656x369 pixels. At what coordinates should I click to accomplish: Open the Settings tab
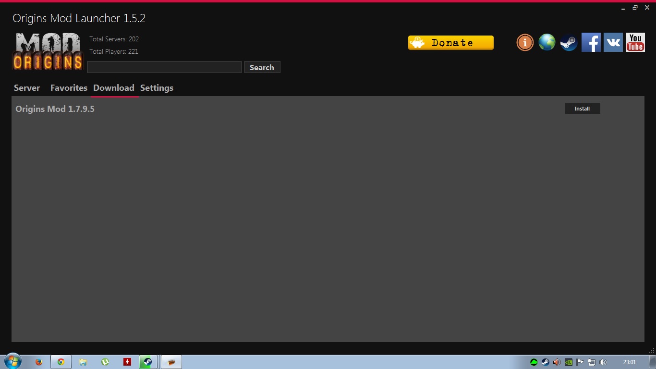click(157, 88)
